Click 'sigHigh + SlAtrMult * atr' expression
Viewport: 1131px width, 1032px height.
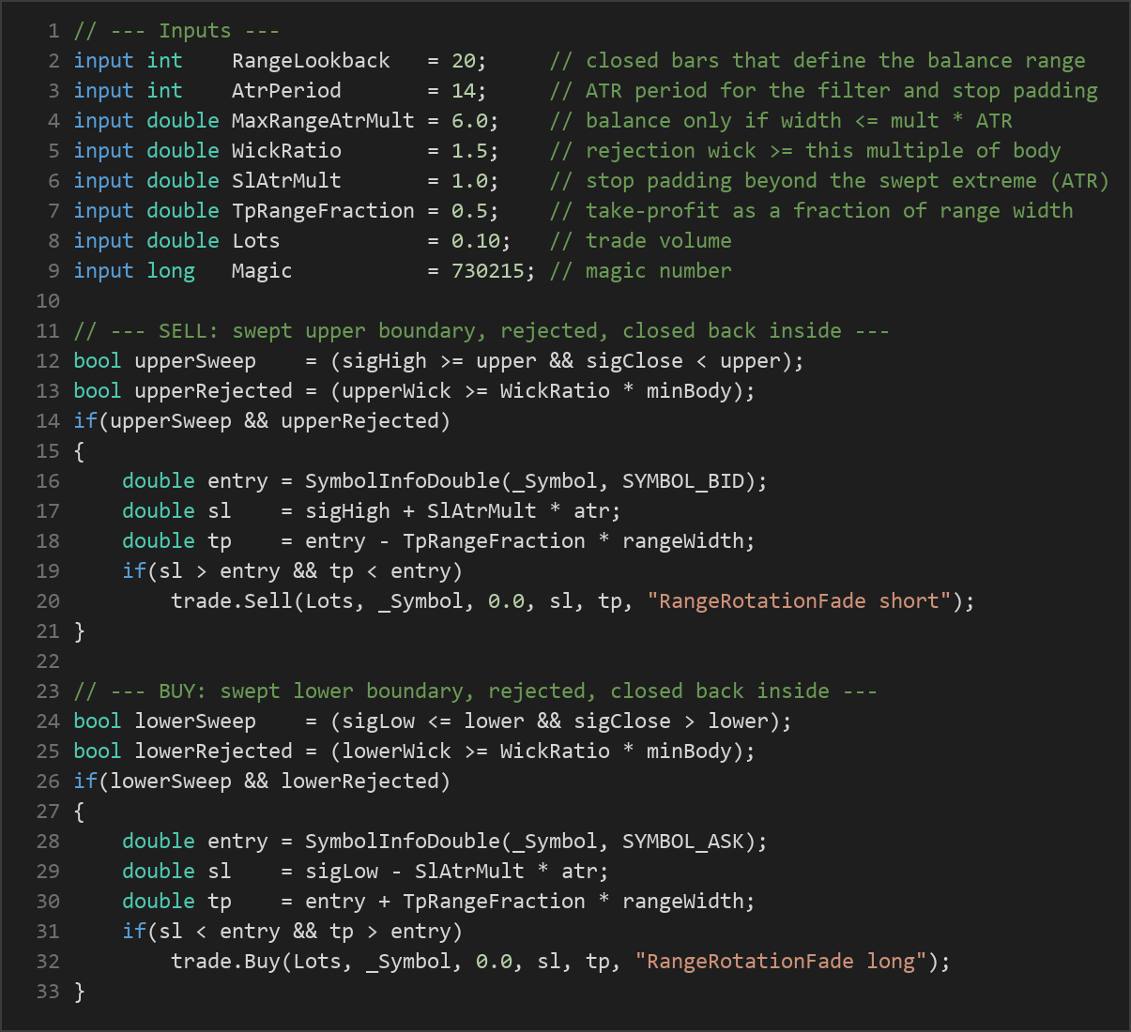[x=457, y=511]
